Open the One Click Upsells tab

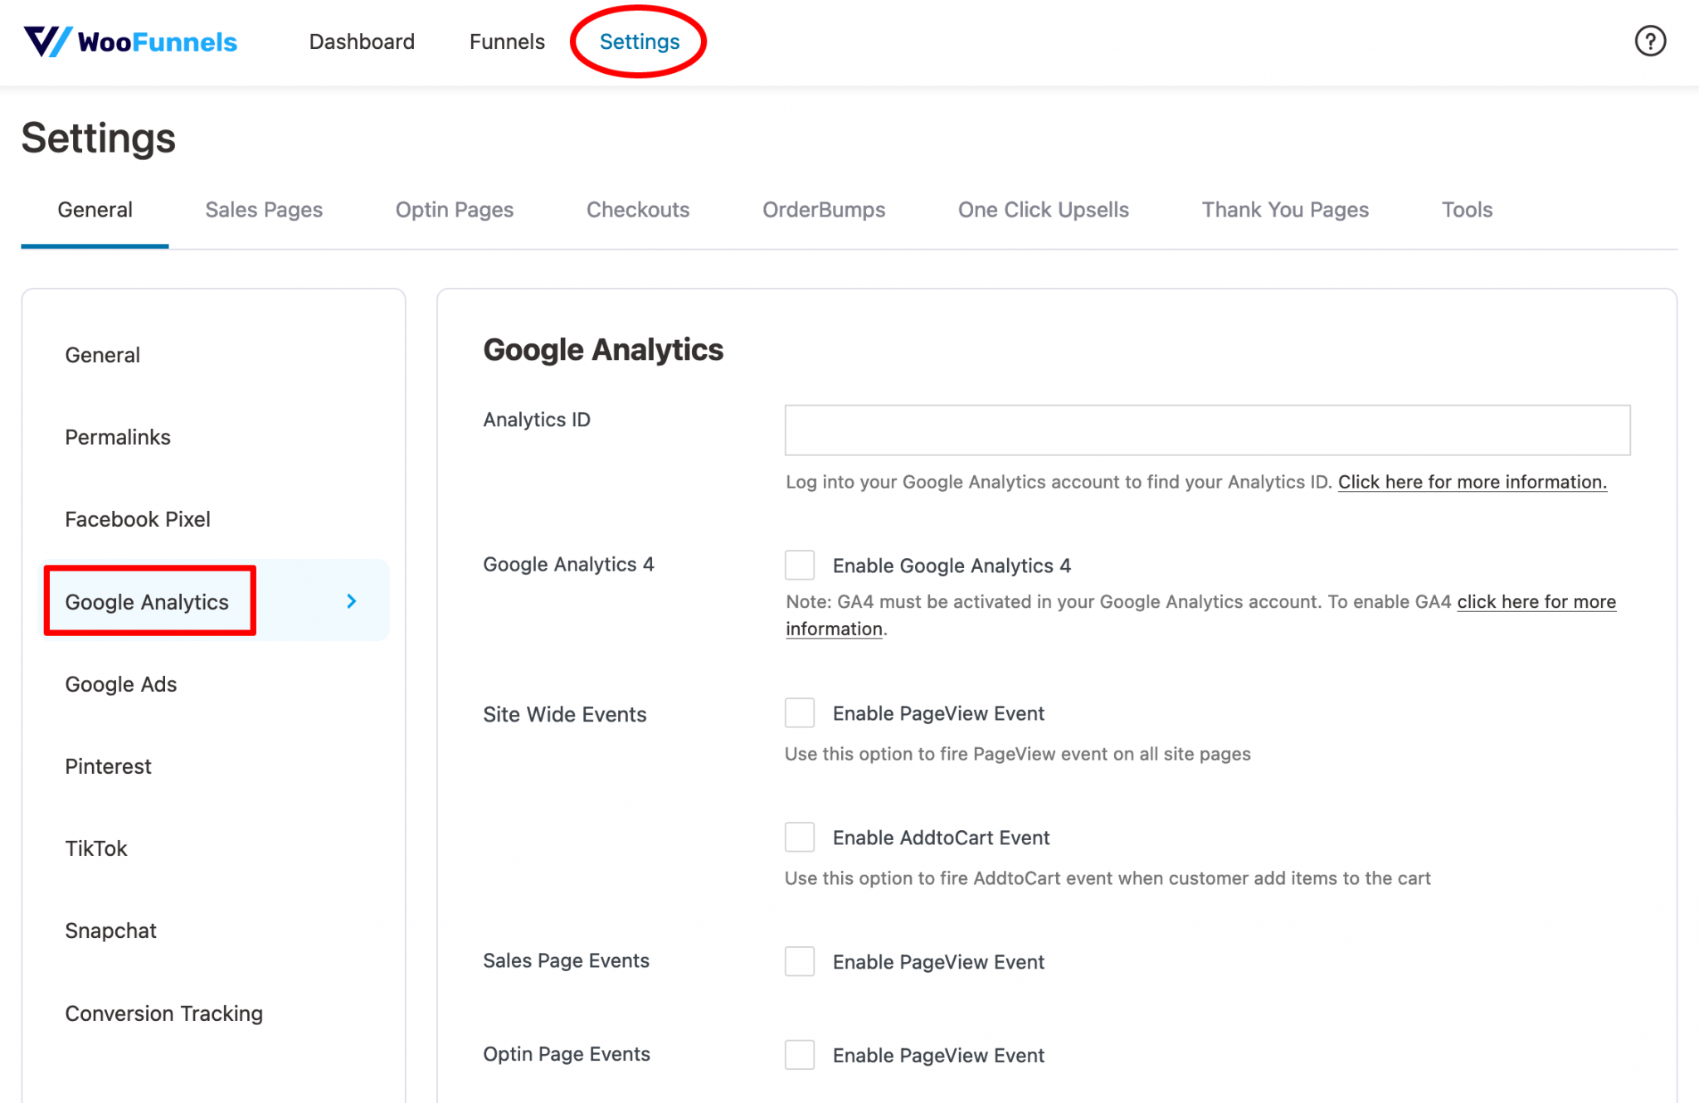[x=1044, y=210]
